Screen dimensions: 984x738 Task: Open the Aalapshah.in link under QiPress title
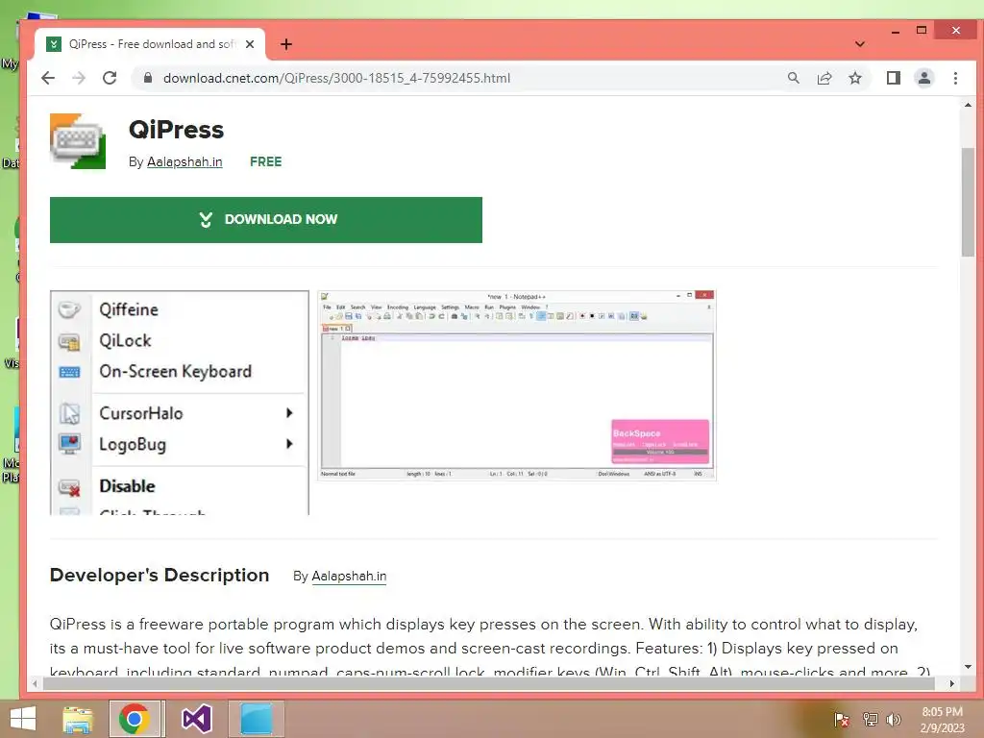coord(184,161)
